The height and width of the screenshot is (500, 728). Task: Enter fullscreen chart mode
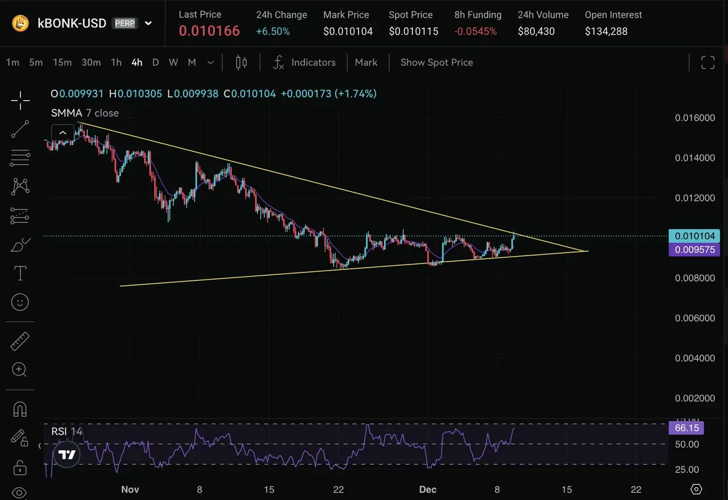(707, 62)
